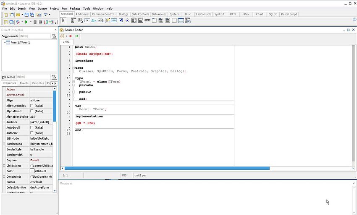Toggle the AllowDropFiles checkbox
Screen dimensions: 357x215
pos(32,106)
